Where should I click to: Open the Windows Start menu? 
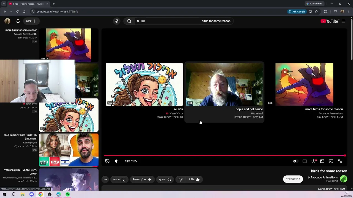pyautogui.click(x=4, y=194)
